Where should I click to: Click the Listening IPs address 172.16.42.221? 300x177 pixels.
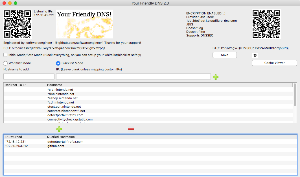[44, 15]
